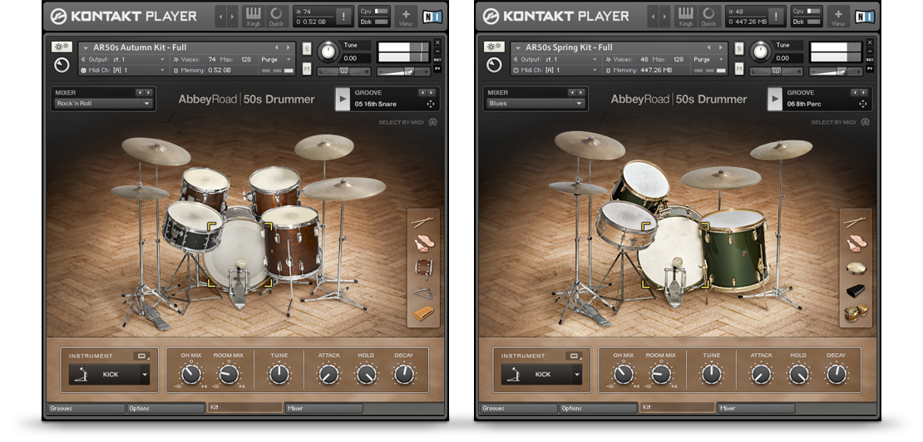The height and width of the screenshot is (442, 923).
Task: Click the NI logo in Spring Kit window
Action: [865, 17]
